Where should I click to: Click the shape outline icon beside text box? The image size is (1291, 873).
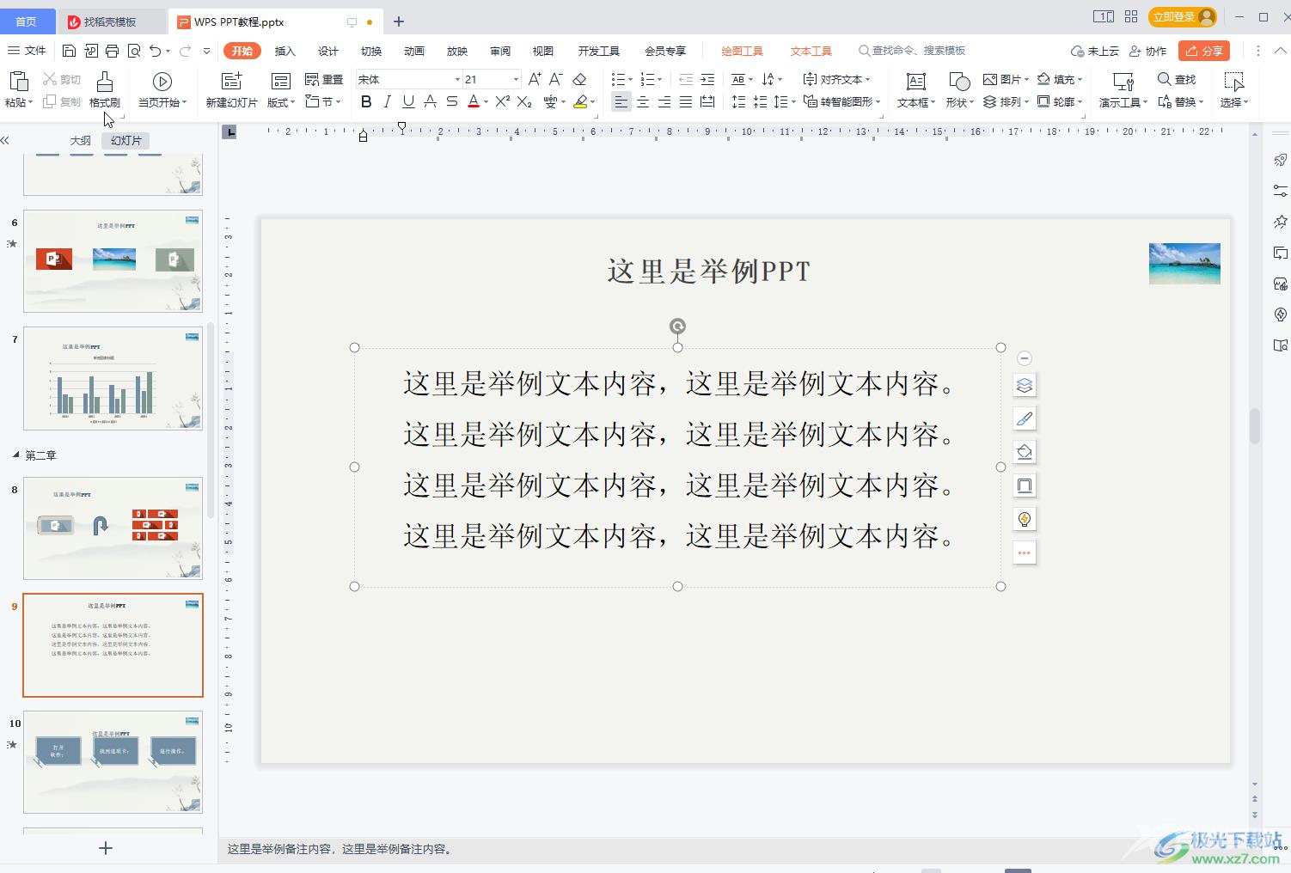[x=1024, y=485]
